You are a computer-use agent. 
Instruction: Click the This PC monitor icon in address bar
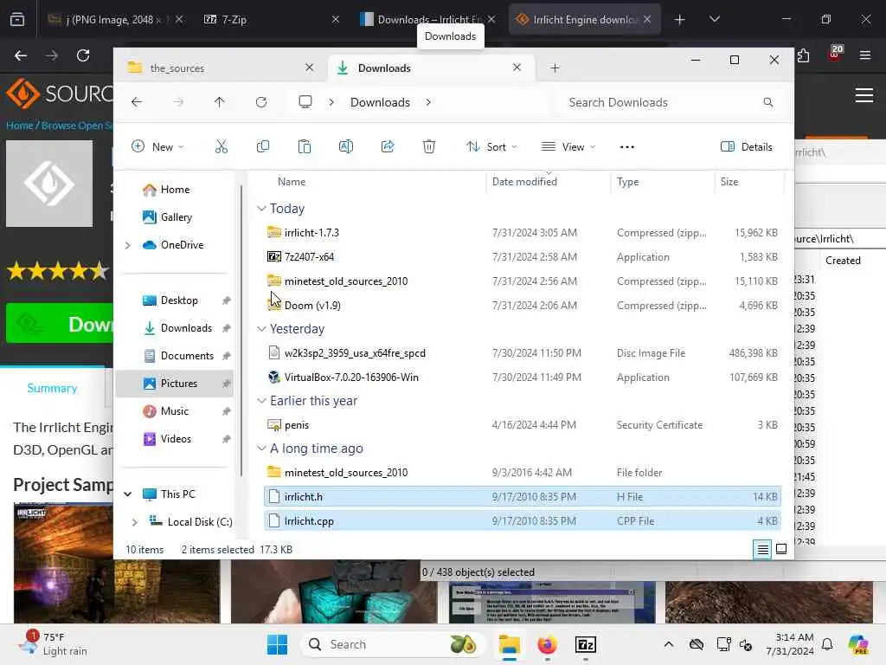(x=305, y=102)
